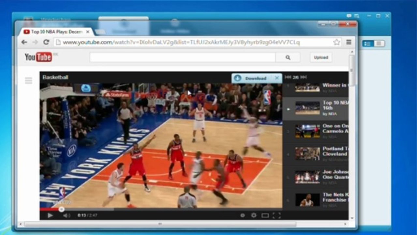This screenshot has width=417, height=235.
Task: Click the YouTube logo
Action: [x=38, y=57]
